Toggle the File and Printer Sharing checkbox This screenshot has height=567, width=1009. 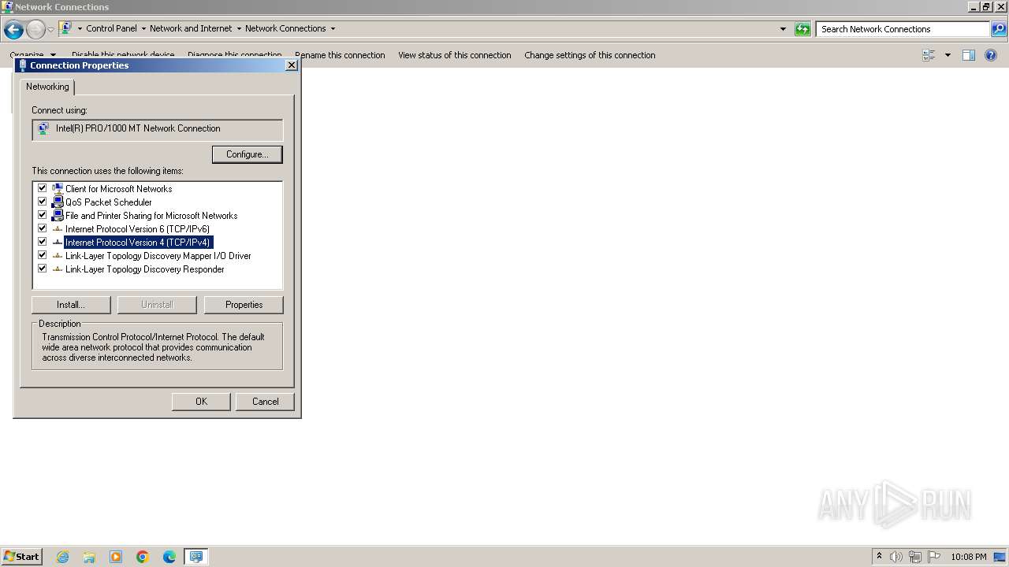tap(43, 215)
